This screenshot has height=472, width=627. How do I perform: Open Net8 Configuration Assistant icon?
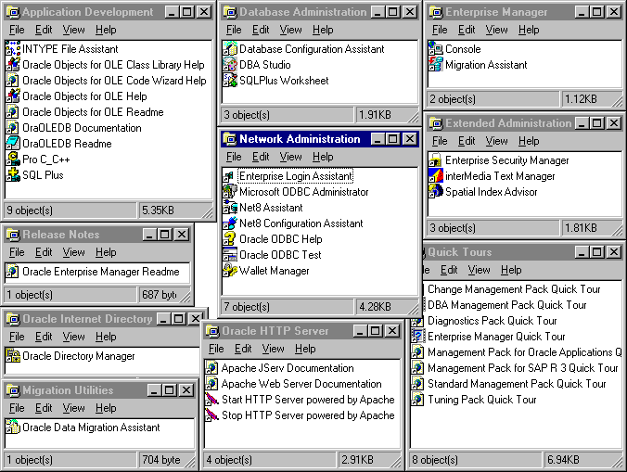coord(230,223)
